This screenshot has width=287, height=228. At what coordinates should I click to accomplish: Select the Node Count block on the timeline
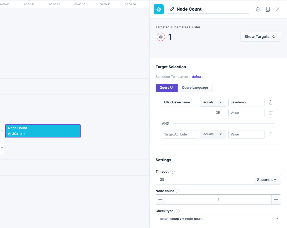tap(43, 131)
